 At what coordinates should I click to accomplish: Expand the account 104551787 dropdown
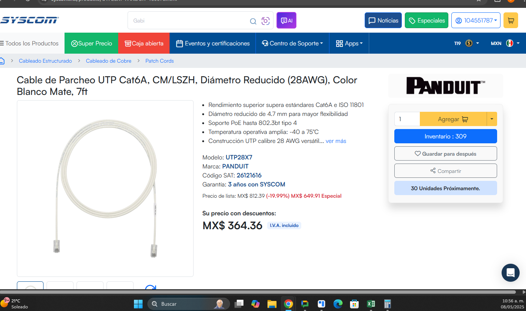tap(476, 21)
